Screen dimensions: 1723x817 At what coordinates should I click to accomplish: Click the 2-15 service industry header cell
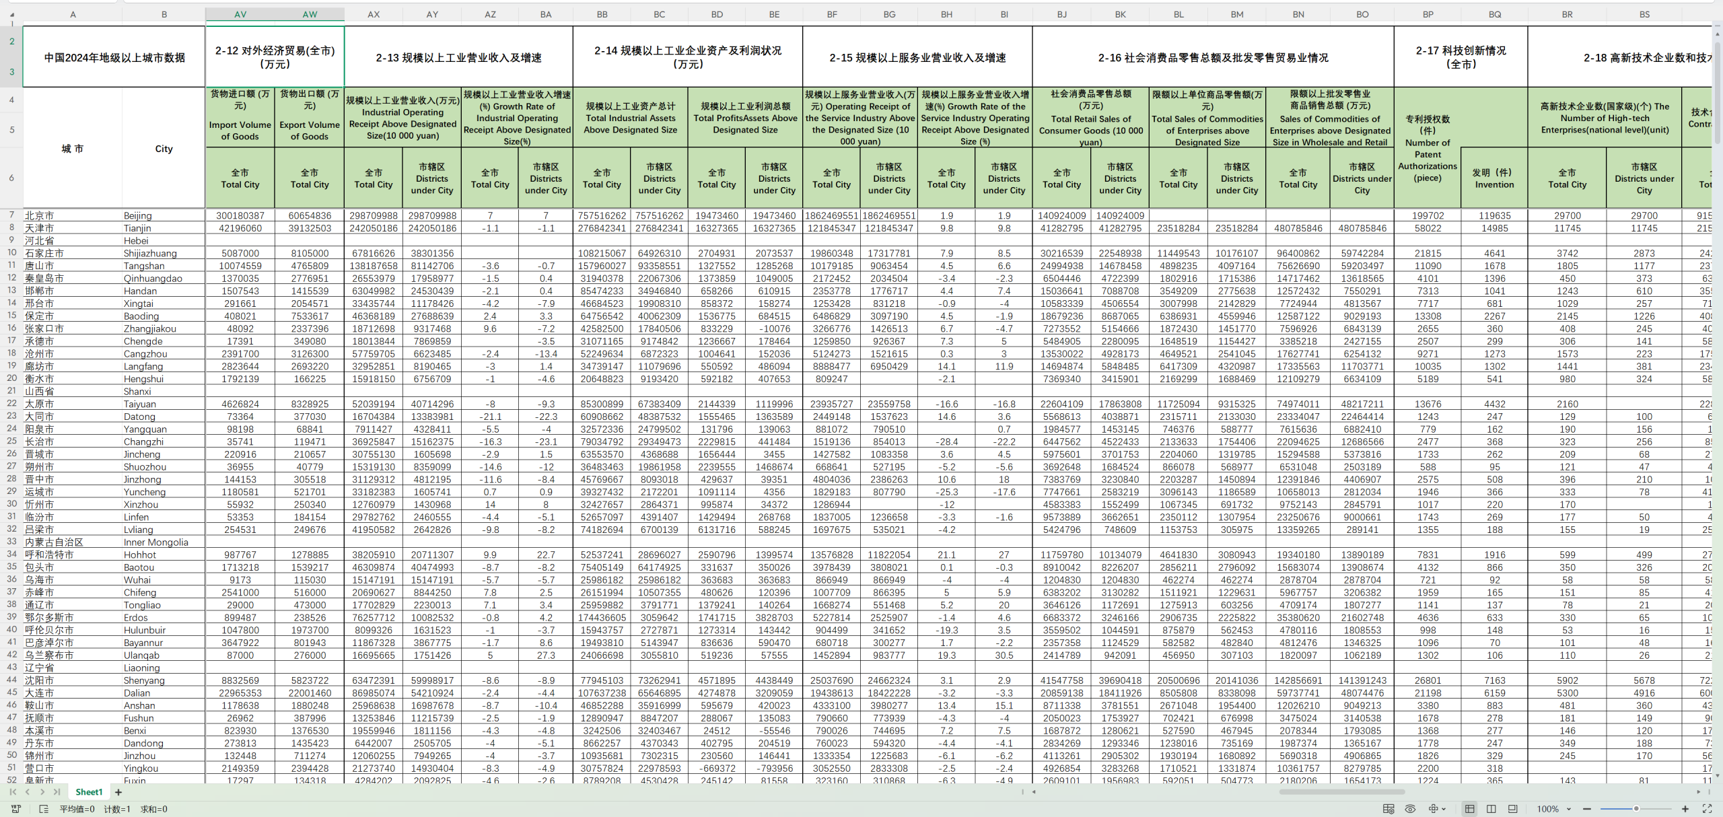917,57
